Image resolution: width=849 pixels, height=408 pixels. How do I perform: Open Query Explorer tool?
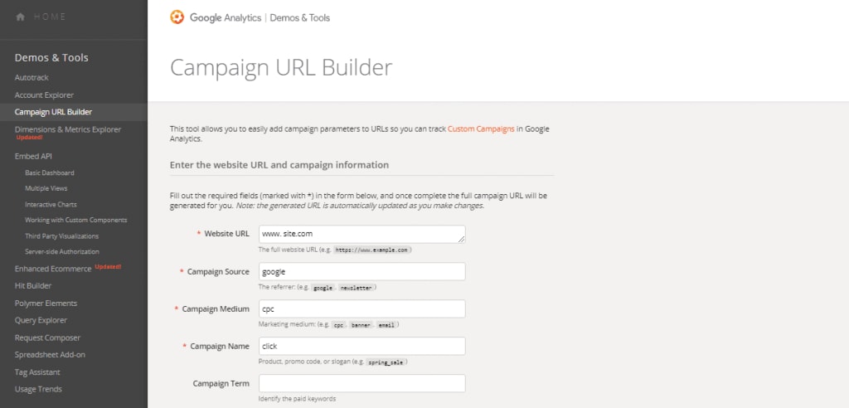point(41,320)
